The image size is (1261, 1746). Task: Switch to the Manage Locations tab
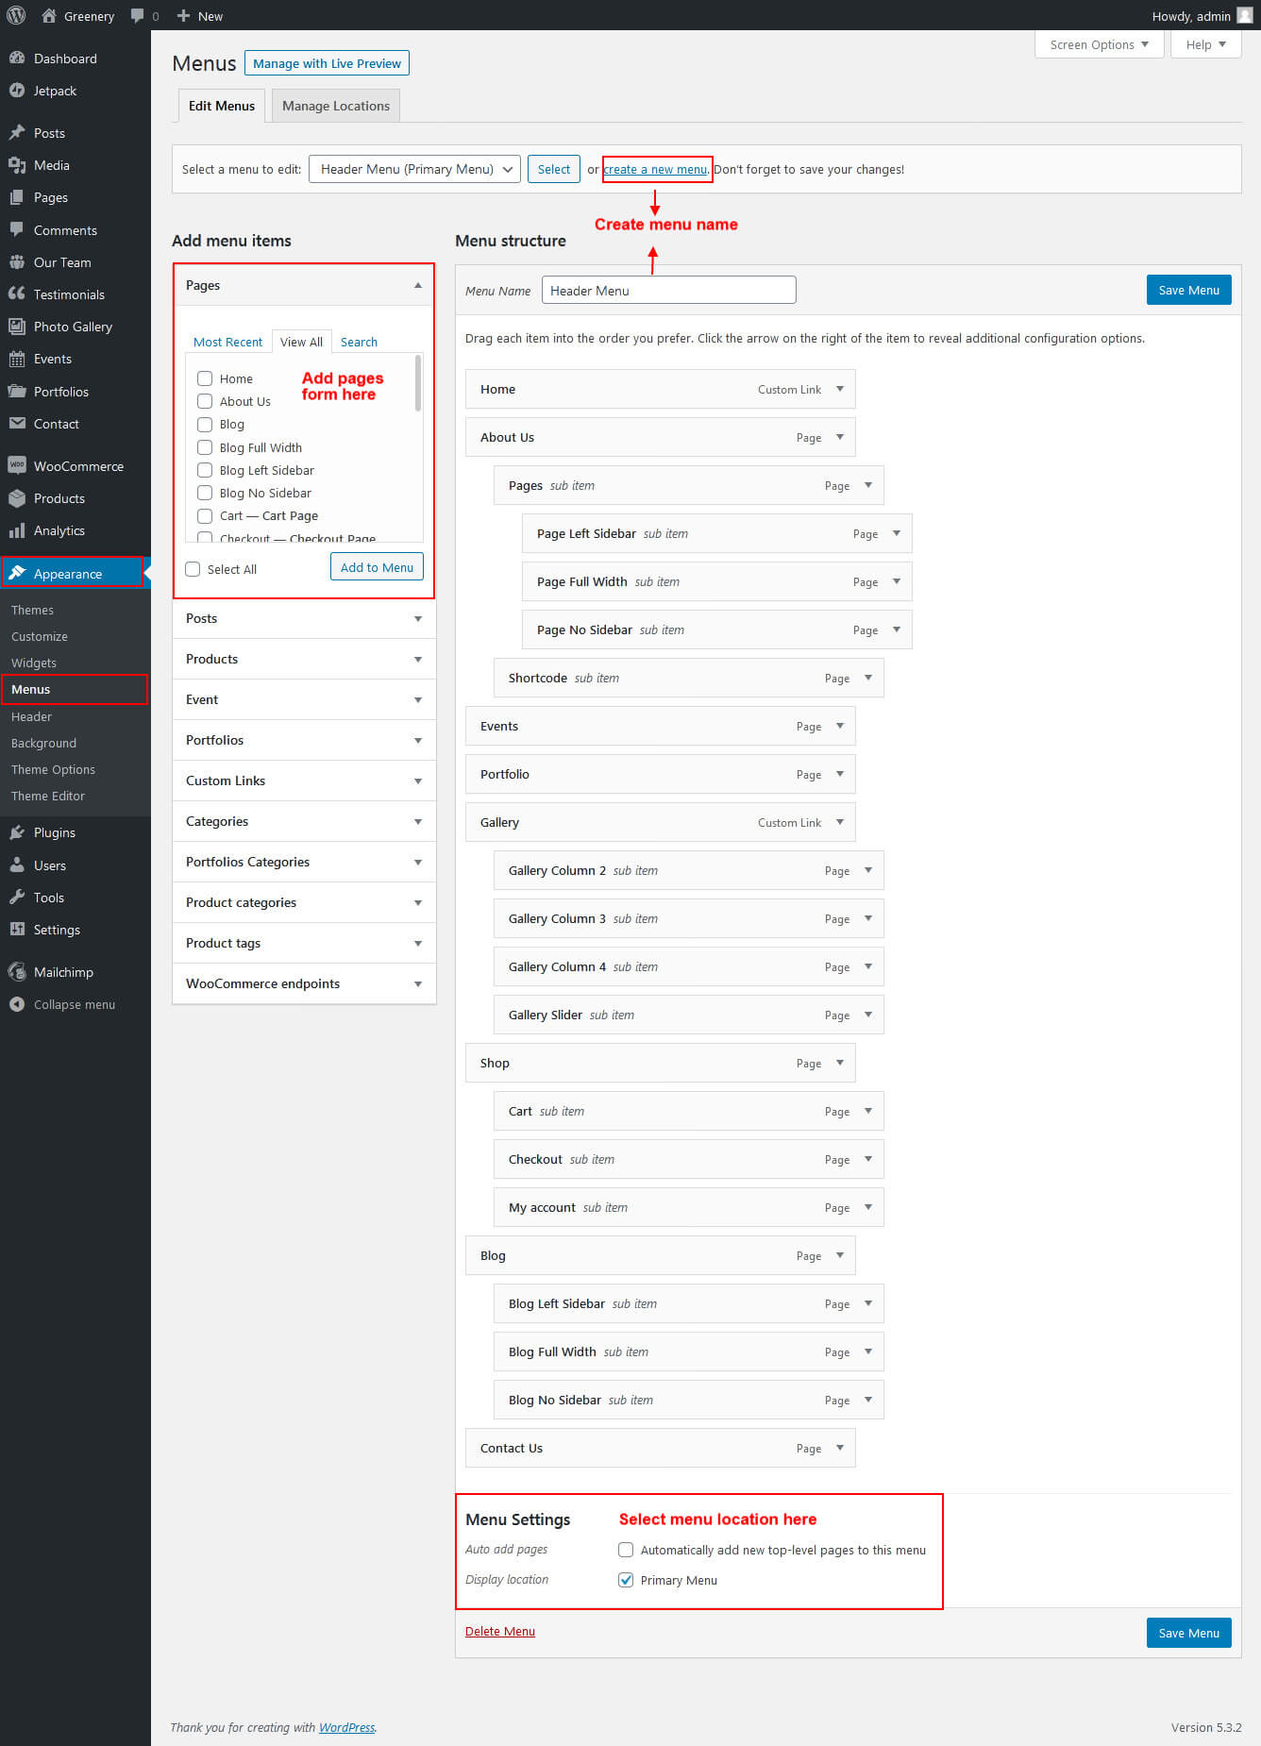coord(336,106)
